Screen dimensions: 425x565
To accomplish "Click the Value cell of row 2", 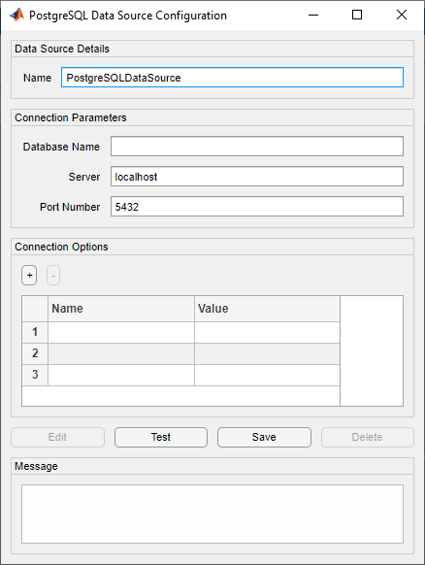I will click(267, 353).
